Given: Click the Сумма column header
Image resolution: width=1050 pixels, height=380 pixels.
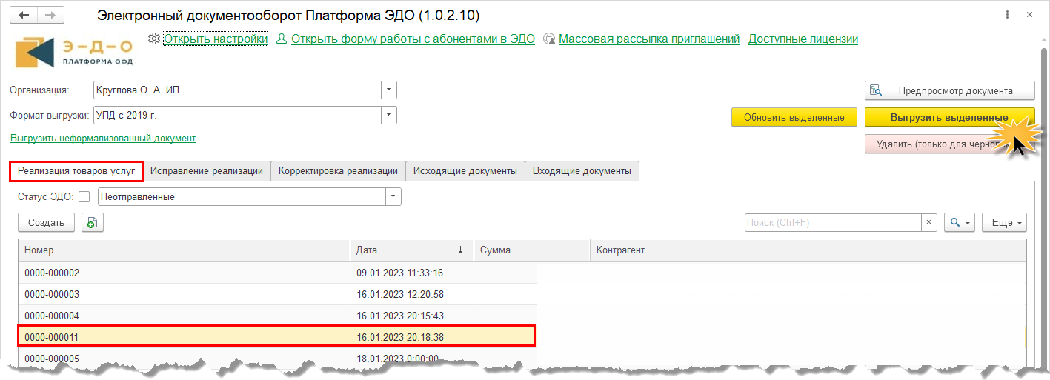Looking at the screenshot, I should (x=532, y=250).
